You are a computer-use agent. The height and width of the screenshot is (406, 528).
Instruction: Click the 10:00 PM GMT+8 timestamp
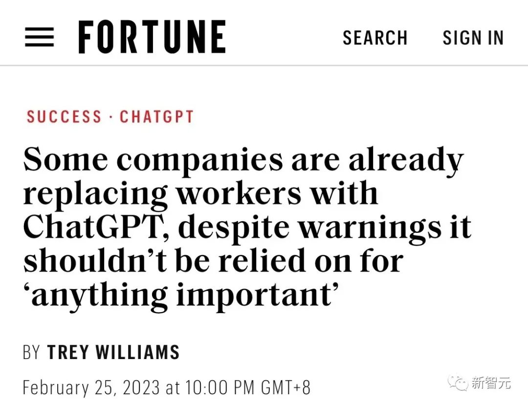(247, 387)
